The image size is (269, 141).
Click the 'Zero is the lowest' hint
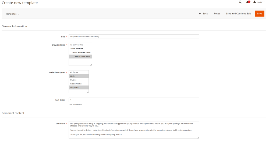[x=75, y=105]
